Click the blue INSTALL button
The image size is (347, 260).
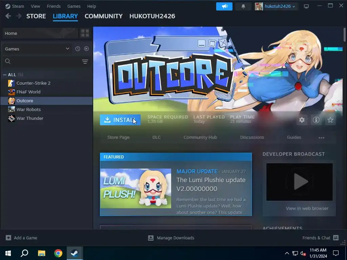point(120,120)
